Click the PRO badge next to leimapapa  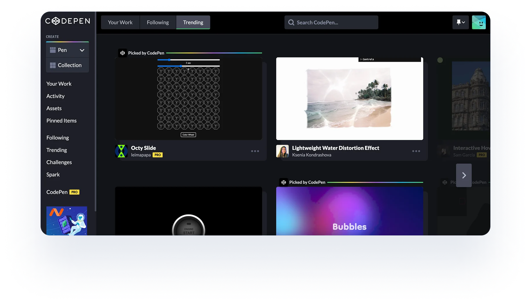pos(158,155)
